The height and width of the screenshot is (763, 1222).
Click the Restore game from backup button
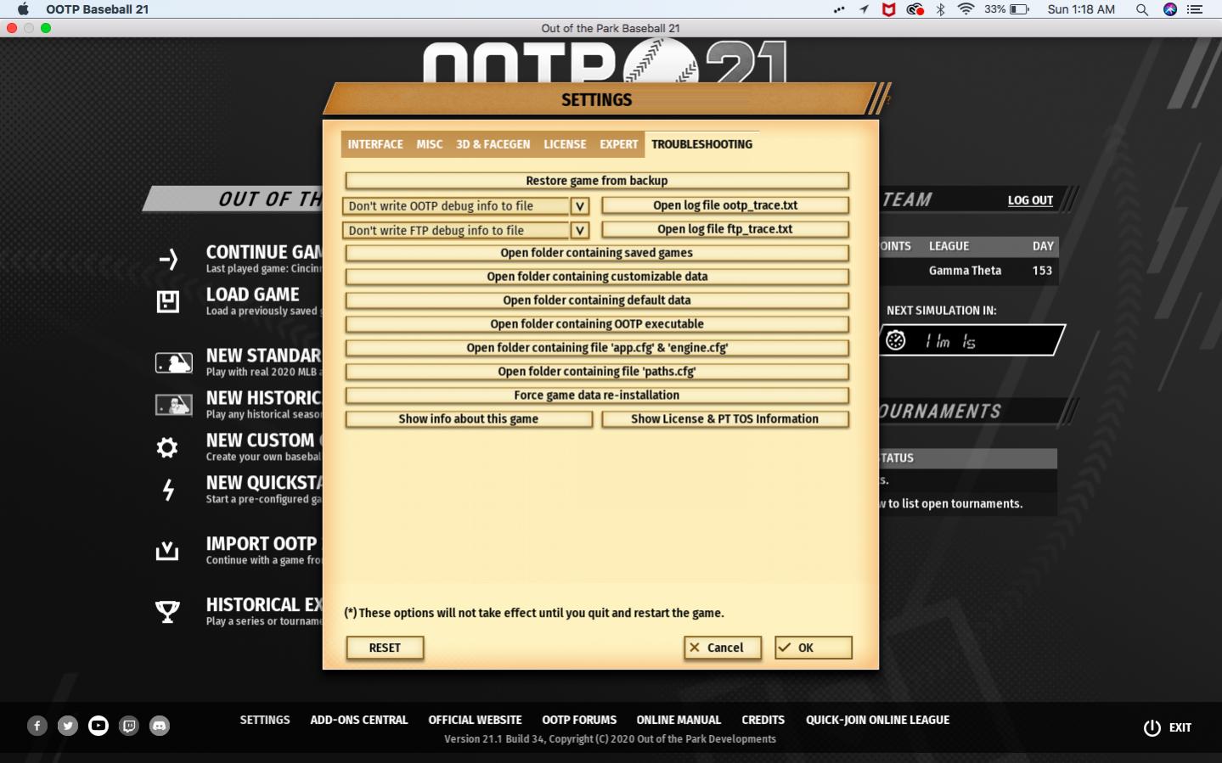point(596,180)
